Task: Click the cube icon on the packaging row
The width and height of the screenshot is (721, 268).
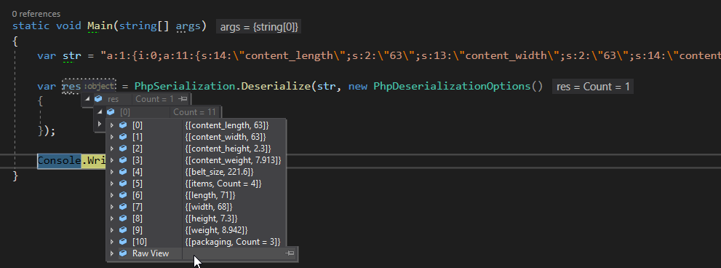Action: pos(123,241)
